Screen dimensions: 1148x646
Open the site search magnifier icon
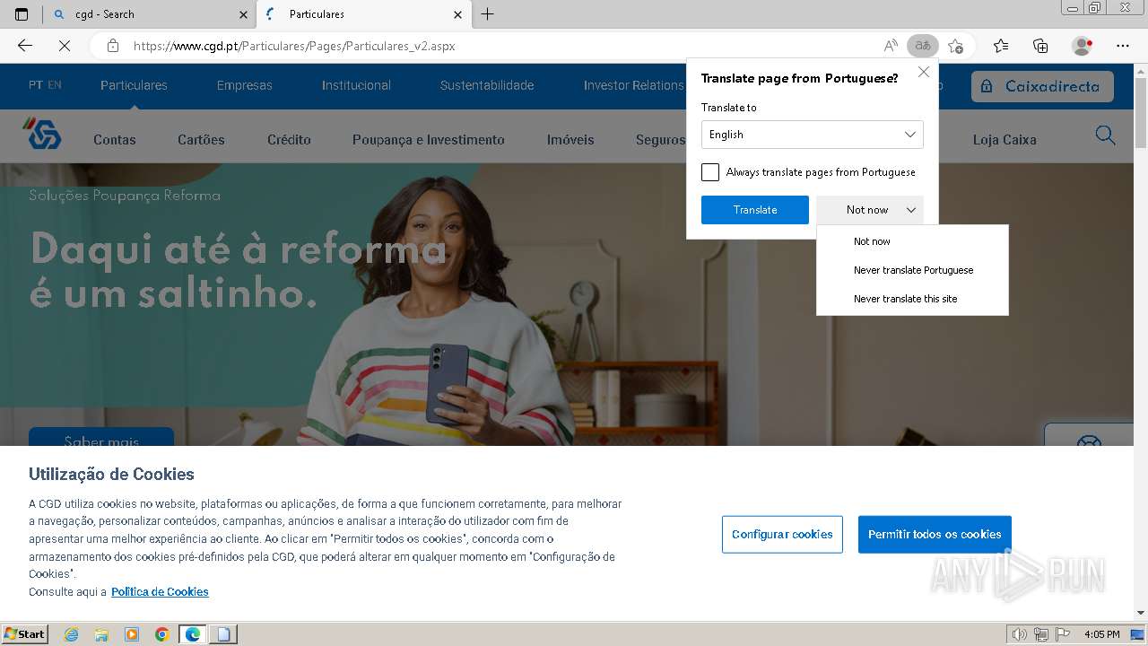pos(1105,135)
